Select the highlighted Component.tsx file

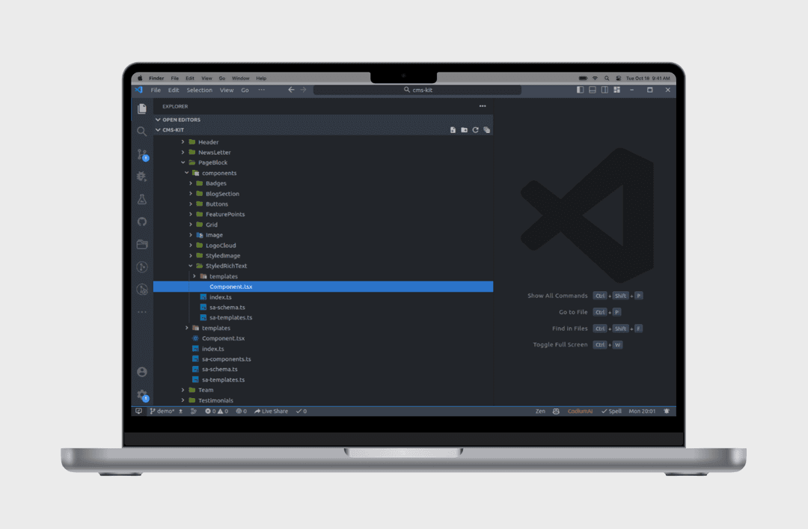[323, 287]
